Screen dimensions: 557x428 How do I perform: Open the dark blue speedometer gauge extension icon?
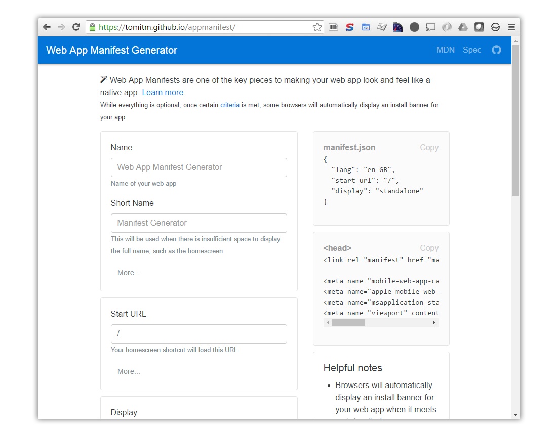[x=398, y=27]
